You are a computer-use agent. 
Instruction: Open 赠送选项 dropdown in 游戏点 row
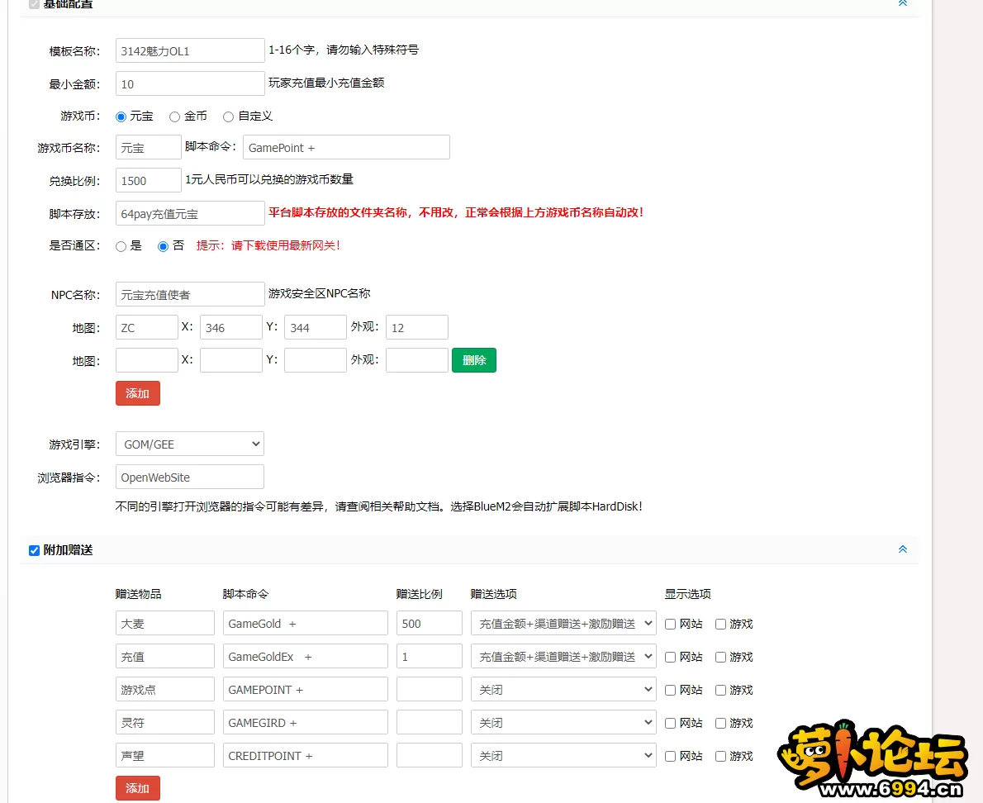[563, 690]
